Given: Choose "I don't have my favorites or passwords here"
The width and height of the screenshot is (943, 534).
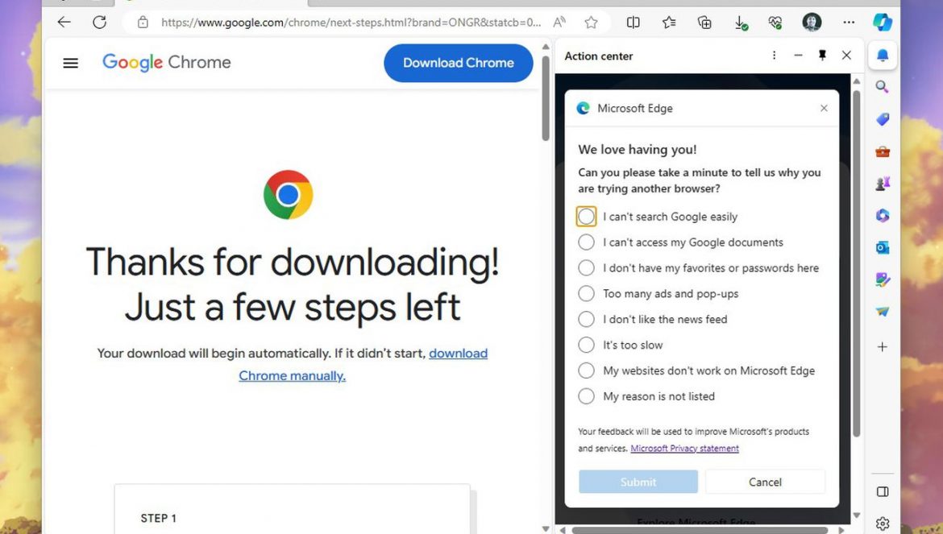Looking at the screenshot, I should click(587, 268).
